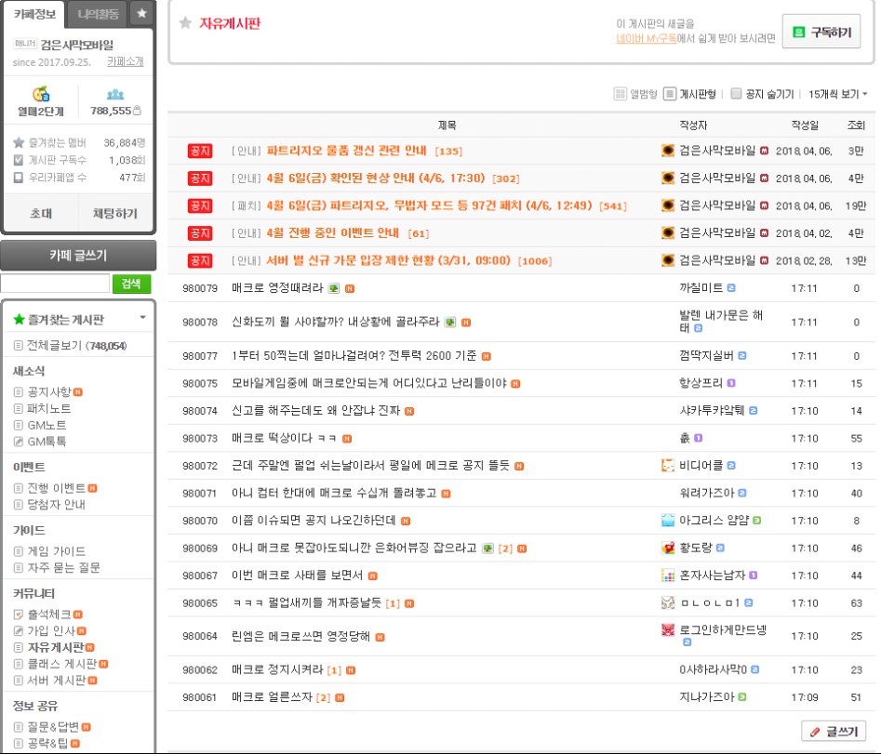Open the 게임 가이드 board

pyautogui.click(x=56, y=551)
